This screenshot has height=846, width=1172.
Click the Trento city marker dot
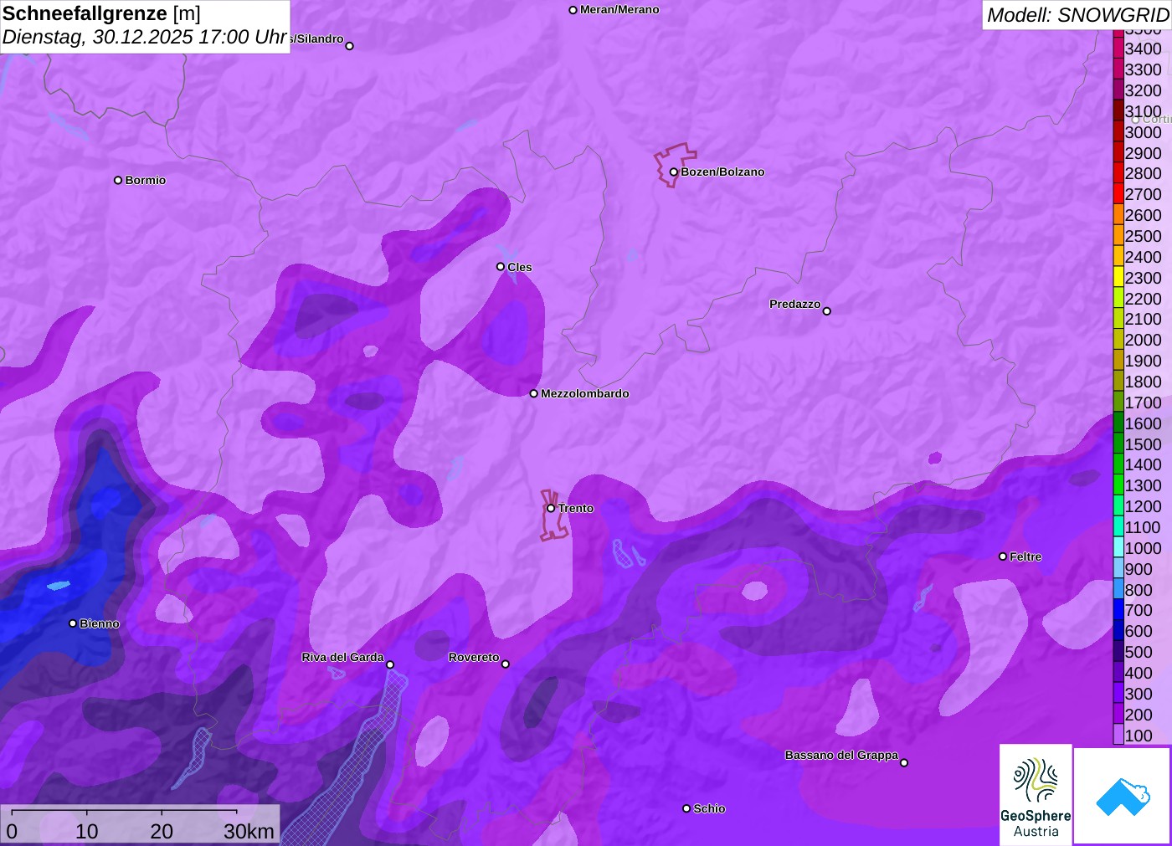click(551, 508)
